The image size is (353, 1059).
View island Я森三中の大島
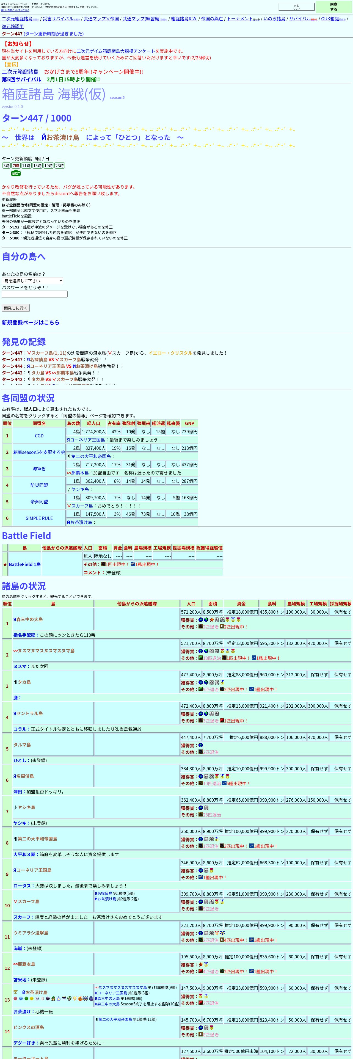pos(28,619)
